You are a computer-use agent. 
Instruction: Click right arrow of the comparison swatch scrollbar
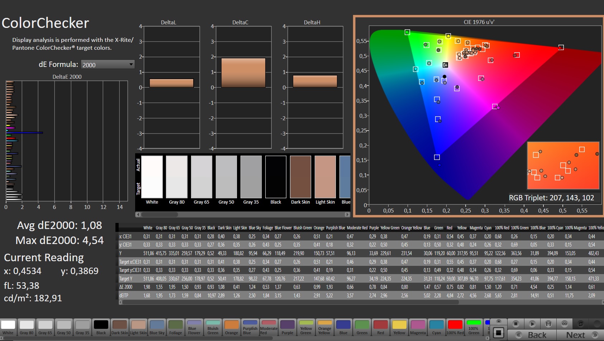347,215
